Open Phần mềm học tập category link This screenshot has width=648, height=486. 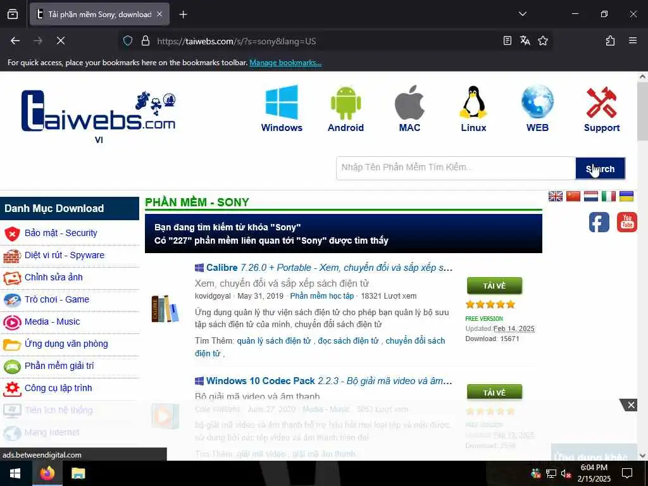tap(322, 296)
